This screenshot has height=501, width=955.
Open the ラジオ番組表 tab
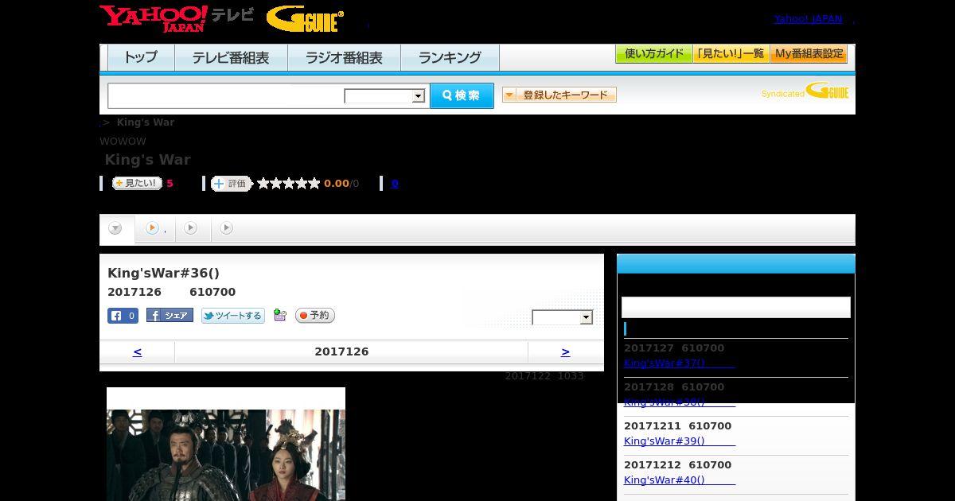pyautogui.click(x=344, y=57)
